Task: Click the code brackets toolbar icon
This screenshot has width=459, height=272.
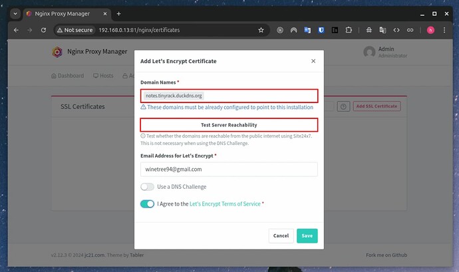Action: pyautogui.click(x=396, y=30)
